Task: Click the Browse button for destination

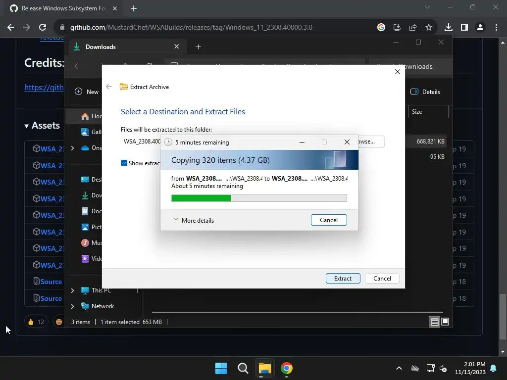Action: pyautogui.click(x=371, y=142)
